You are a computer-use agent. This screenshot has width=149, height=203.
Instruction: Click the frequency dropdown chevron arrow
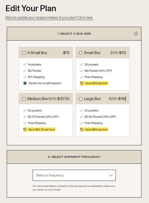coord(111,175)
